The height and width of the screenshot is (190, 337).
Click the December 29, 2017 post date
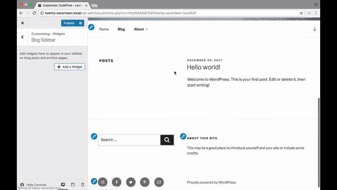[x=205, y=60]
